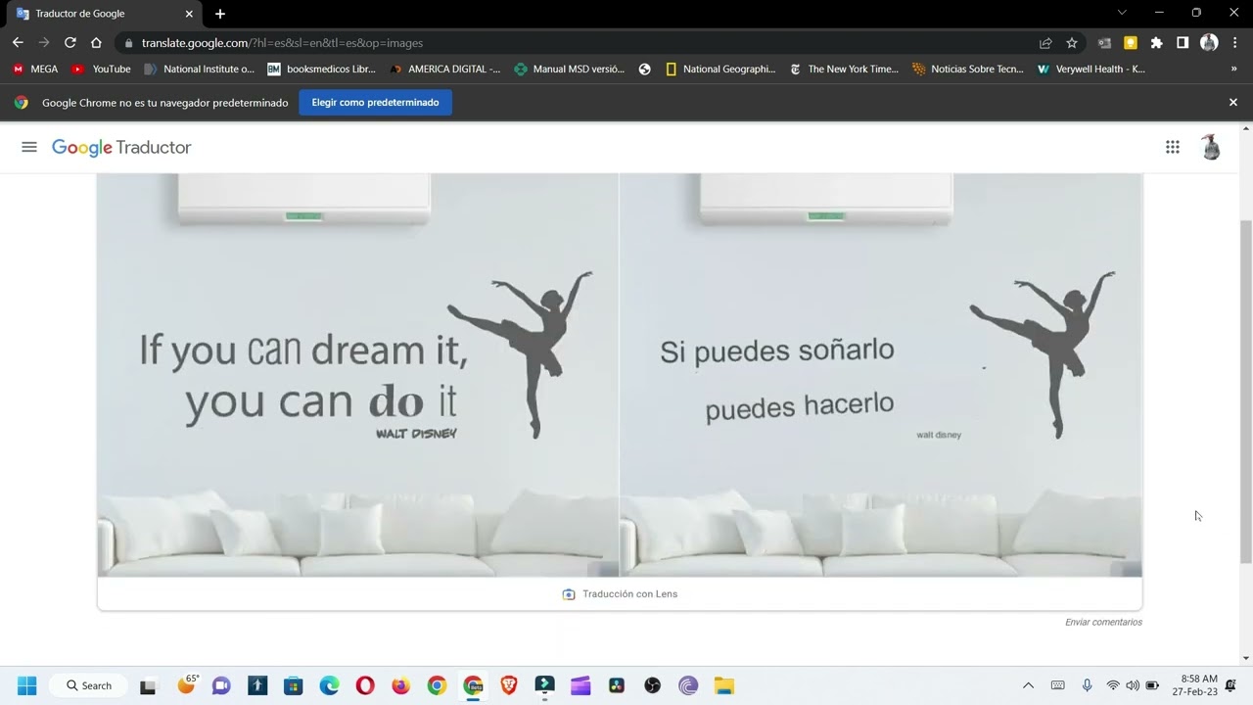Screen dimensions: 1253x705
Task: Click the microphone tray icon
Action: (x=1087, y=685)
